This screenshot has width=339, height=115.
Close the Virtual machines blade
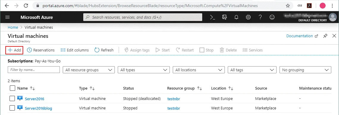(x=334, y=36)
